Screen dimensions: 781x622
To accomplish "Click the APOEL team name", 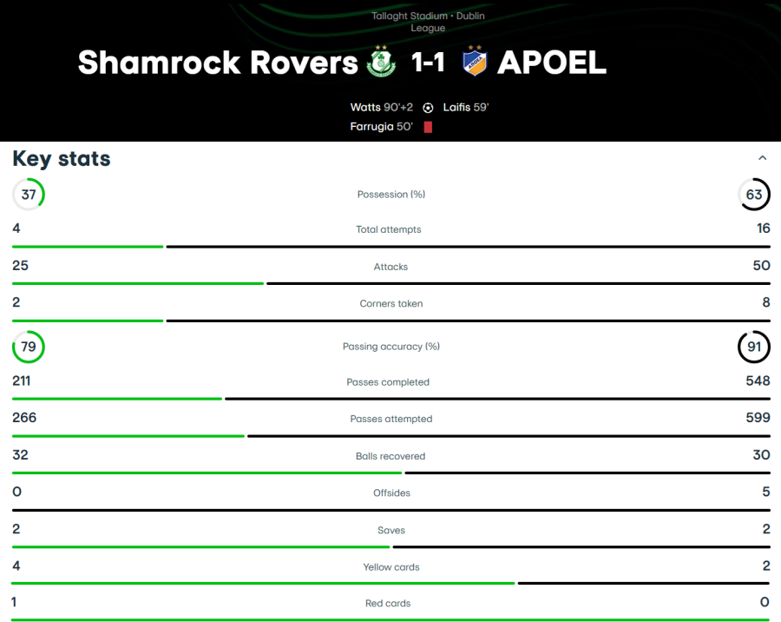I will pos(552,63).
